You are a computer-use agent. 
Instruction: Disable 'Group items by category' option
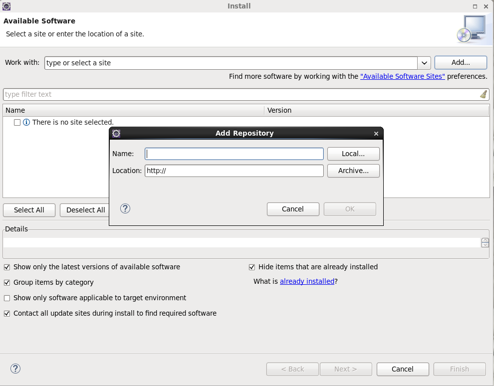pyautogui.click(x=7, y=282)
